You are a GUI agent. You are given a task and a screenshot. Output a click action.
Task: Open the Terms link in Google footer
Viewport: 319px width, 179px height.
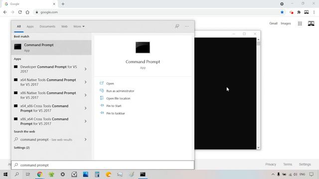click(x=288, y=165)
